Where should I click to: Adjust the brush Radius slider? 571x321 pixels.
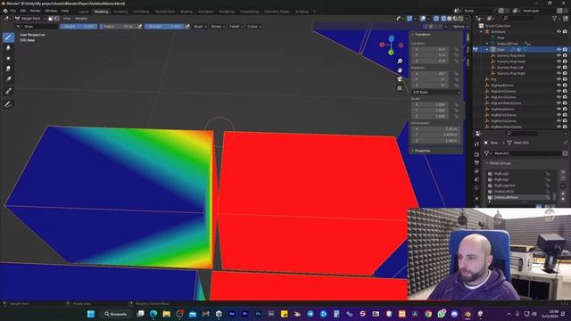tap(118, 27)
